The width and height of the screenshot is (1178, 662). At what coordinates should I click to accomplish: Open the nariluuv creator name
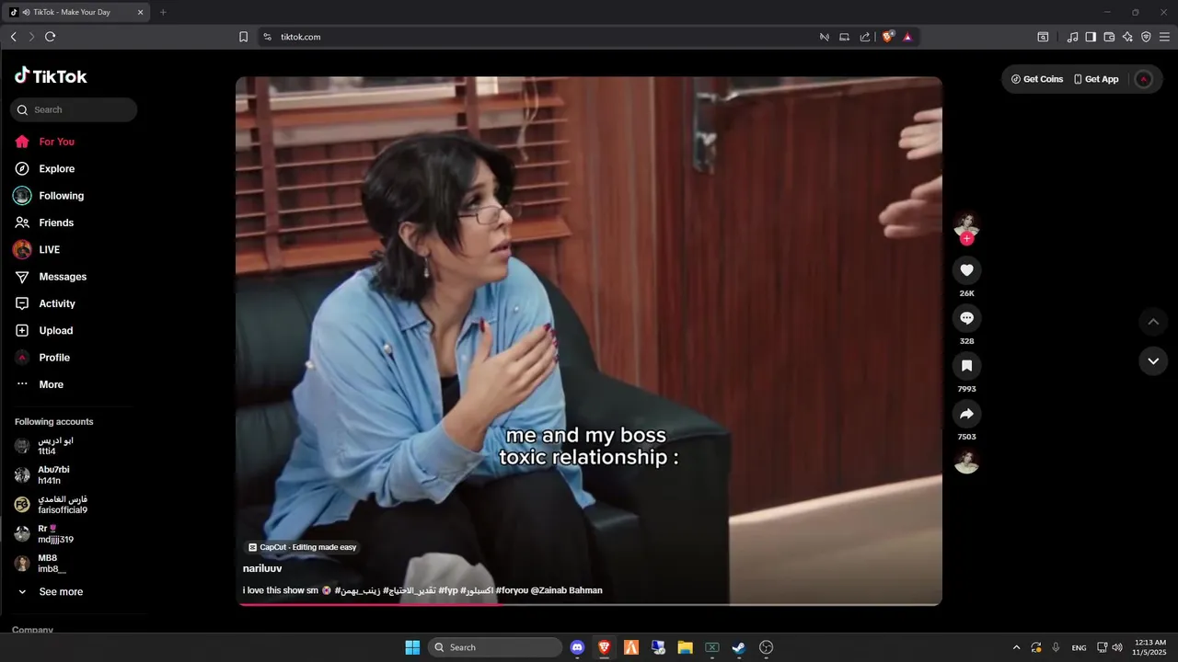tap(262, 569)
